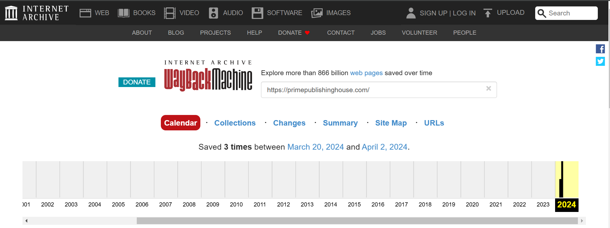Screen dimensions: 610x228
Task: Click the timeline scroll right arrow
Action: (x=582, y=221)
